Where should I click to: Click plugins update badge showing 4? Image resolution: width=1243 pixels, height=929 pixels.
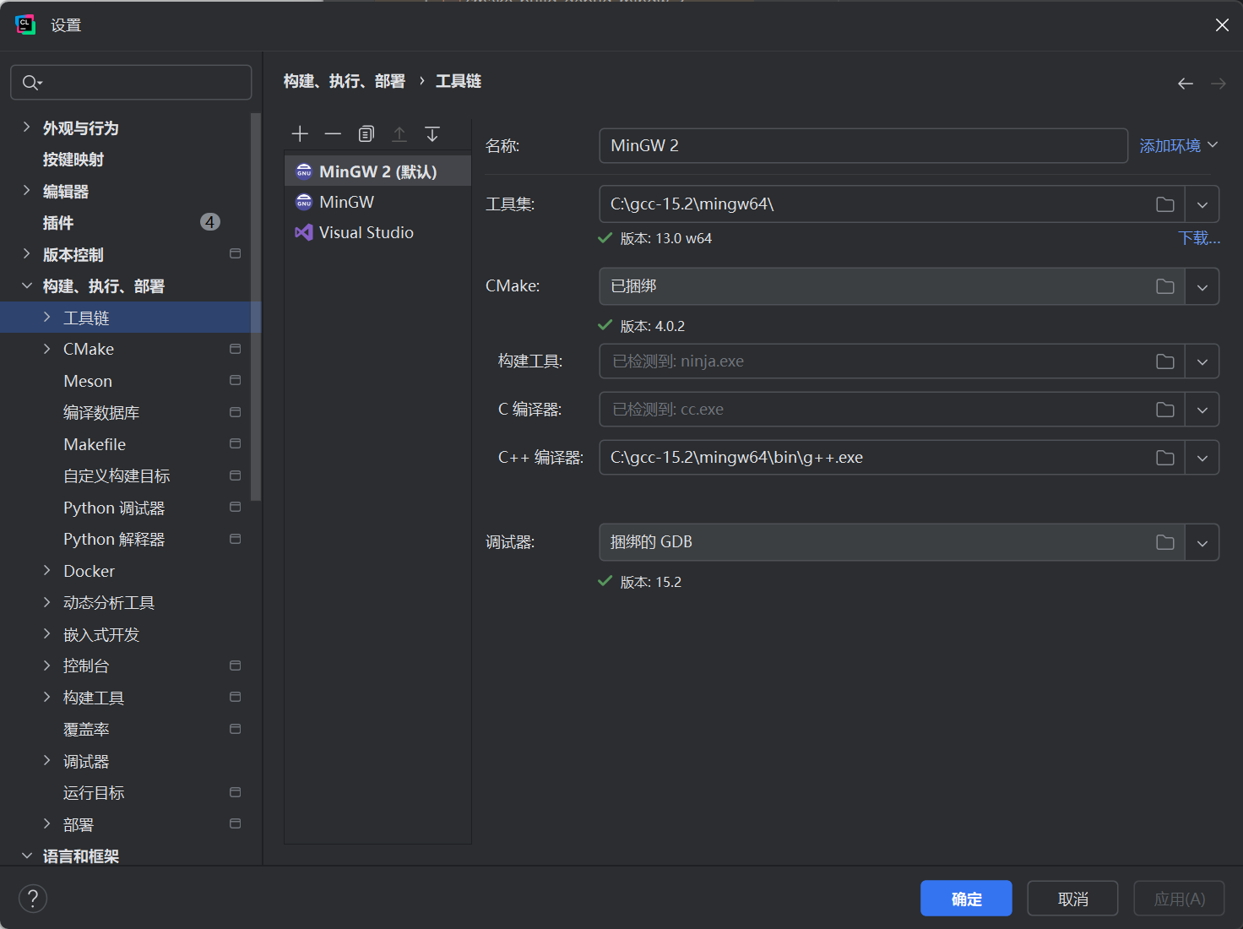[210, 222]
